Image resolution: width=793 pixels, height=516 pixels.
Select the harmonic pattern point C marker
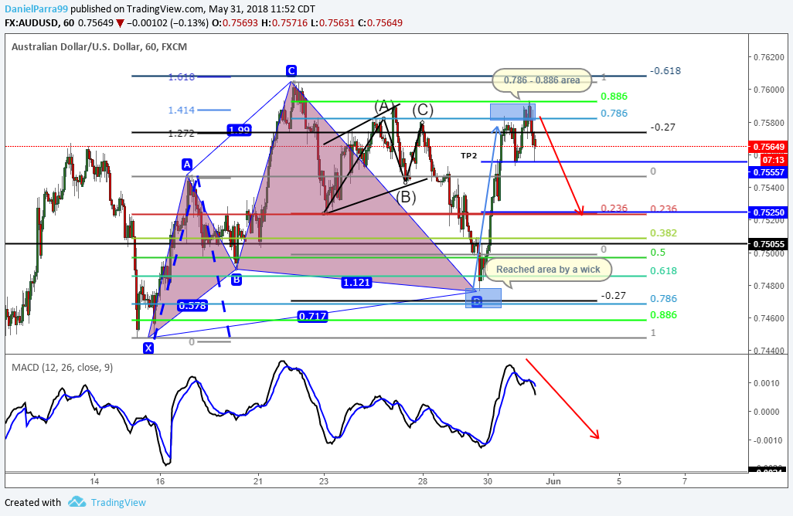291,70
